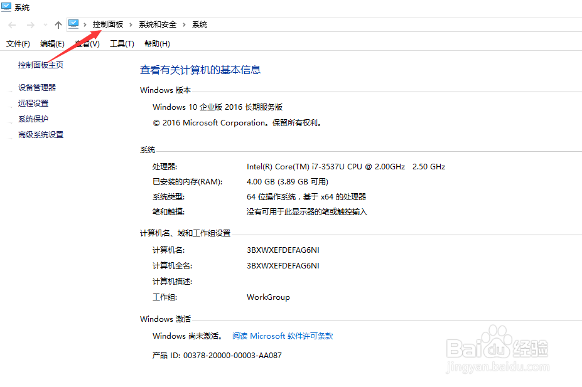This screenshot has width=582, height=387.
Task: Open the 帮助(H) menu
Action: (156, 43)
